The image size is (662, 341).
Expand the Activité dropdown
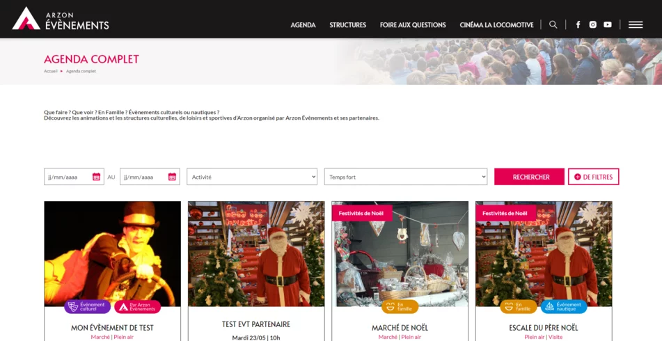pos(252,177)
